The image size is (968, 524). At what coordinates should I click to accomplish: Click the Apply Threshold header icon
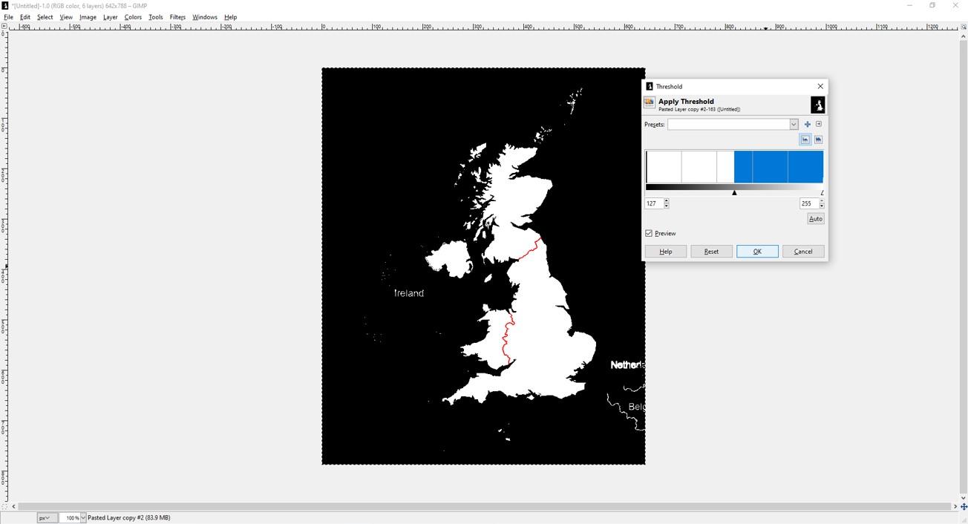[650, 103]
